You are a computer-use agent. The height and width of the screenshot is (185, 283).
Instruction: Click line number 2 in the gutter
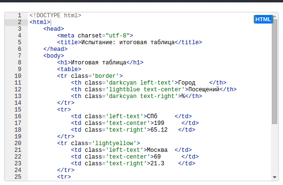coord(20,22)
